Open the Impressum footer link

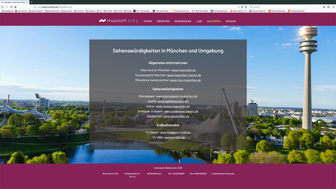[x=159, y=168]
